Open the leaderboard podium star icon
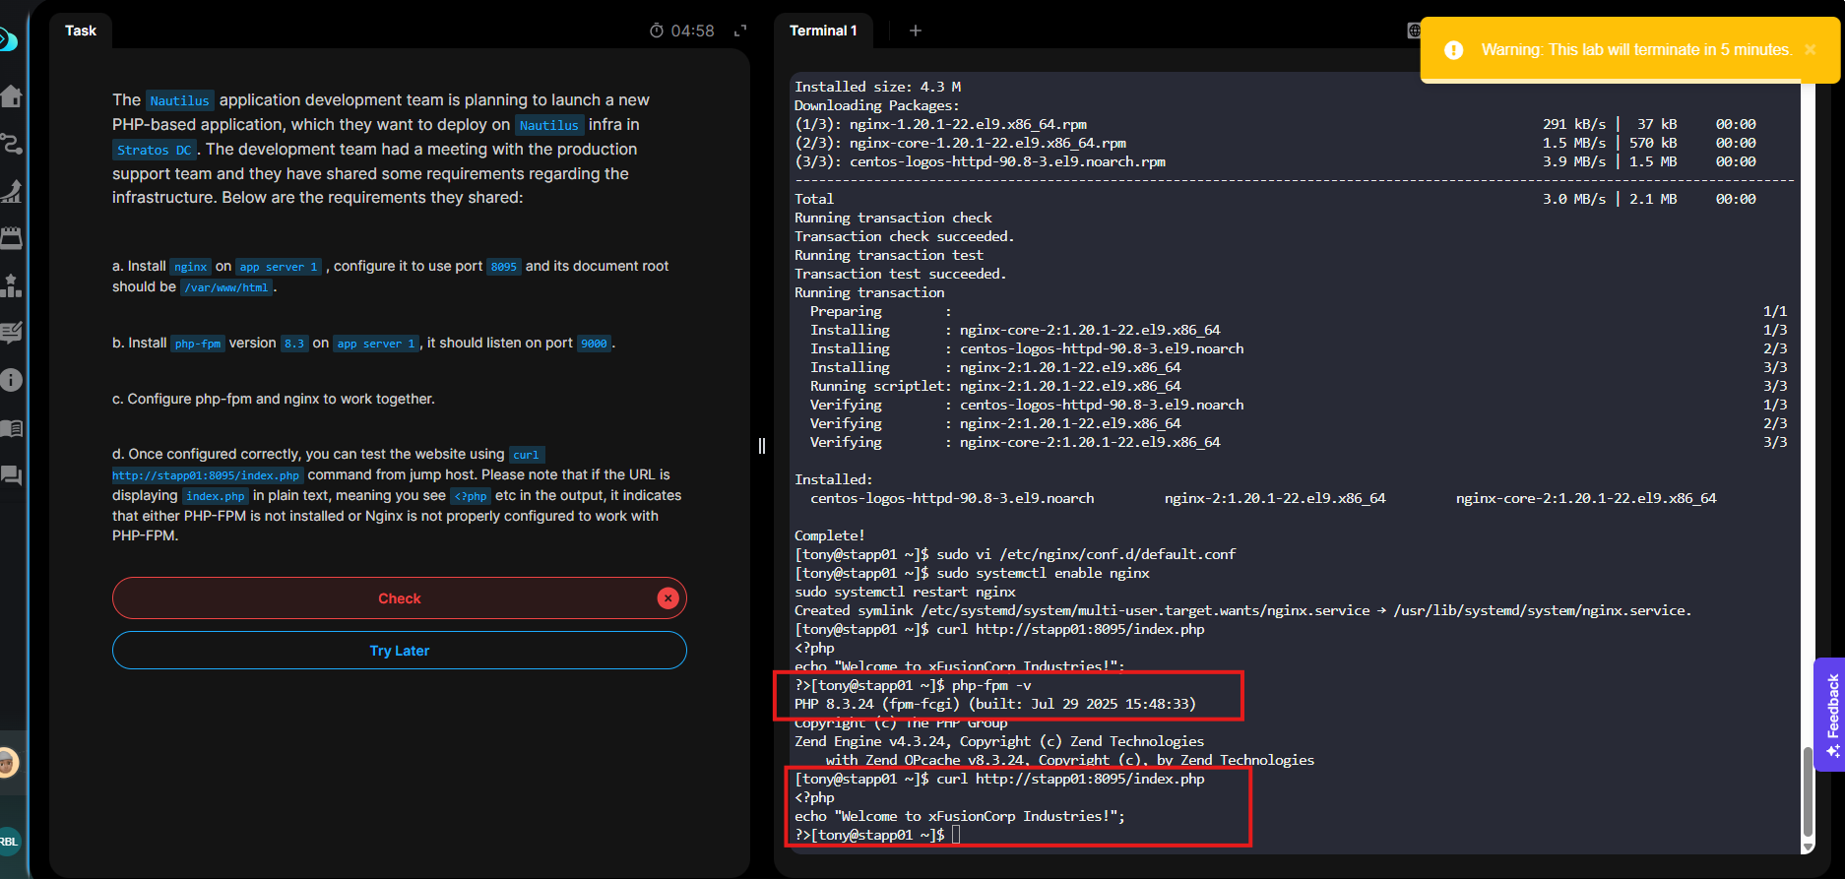1845x879 pixels. click(x=11, y=285)
